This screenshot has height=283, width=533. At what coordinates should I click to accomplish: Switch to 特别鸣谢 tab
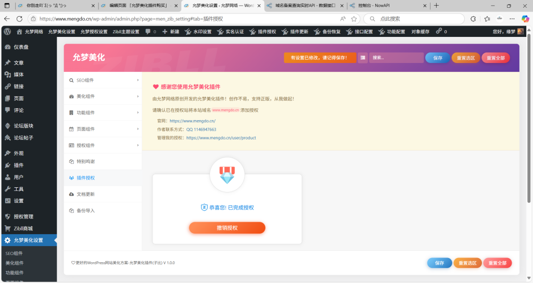pyautogui.click(x=103, y=162)
